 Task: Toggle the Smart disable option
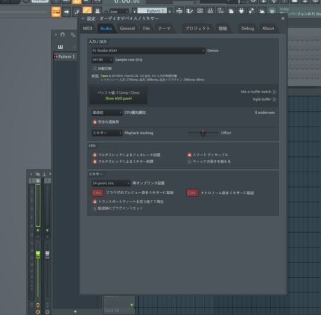(x=189, y=155)
